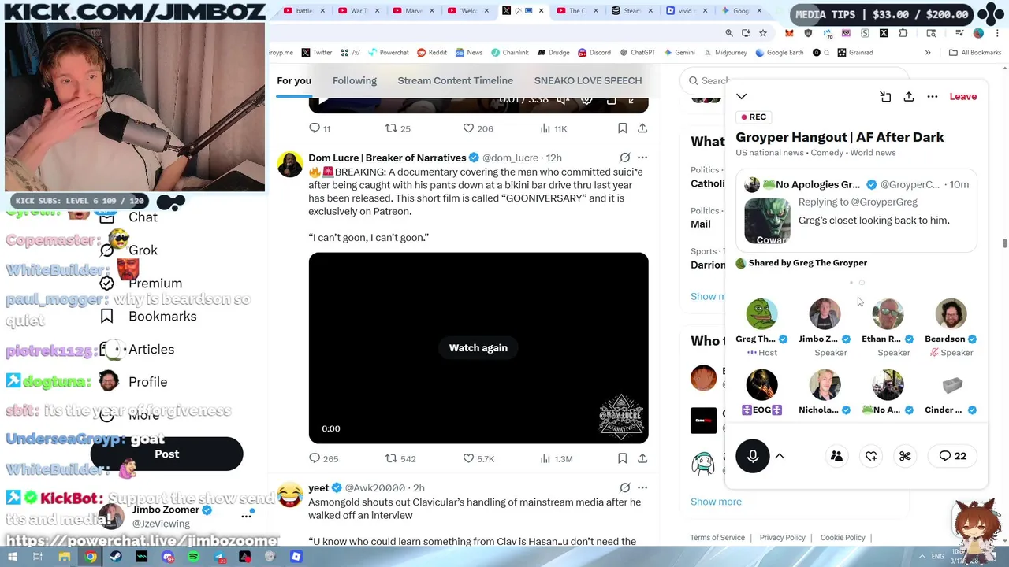This screenshot has height=567, width=1009.
Task: Like the post with 206 likes
Action: coord(477,128)
